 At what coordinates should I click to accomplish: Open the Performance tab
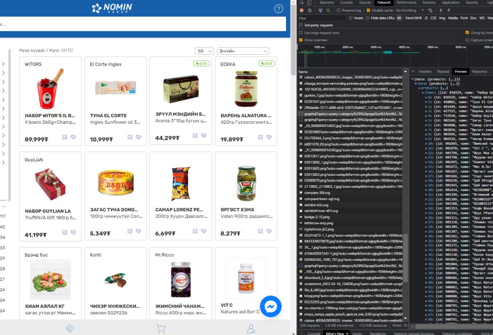pyautogui.click(x=406, y=2)
